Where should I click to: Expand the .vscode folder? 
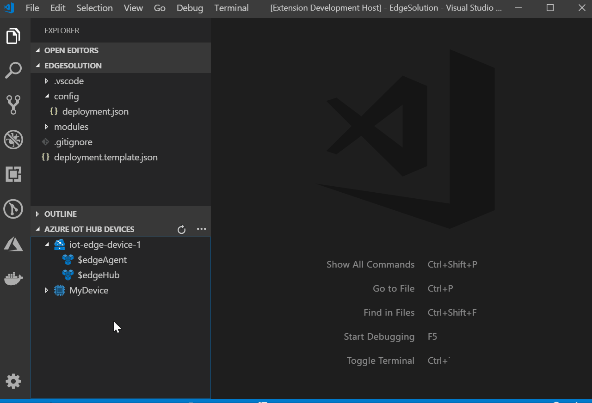click(x=46, y=81)
